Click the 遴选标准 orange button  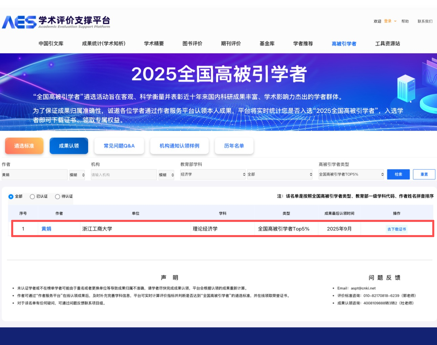24,146
